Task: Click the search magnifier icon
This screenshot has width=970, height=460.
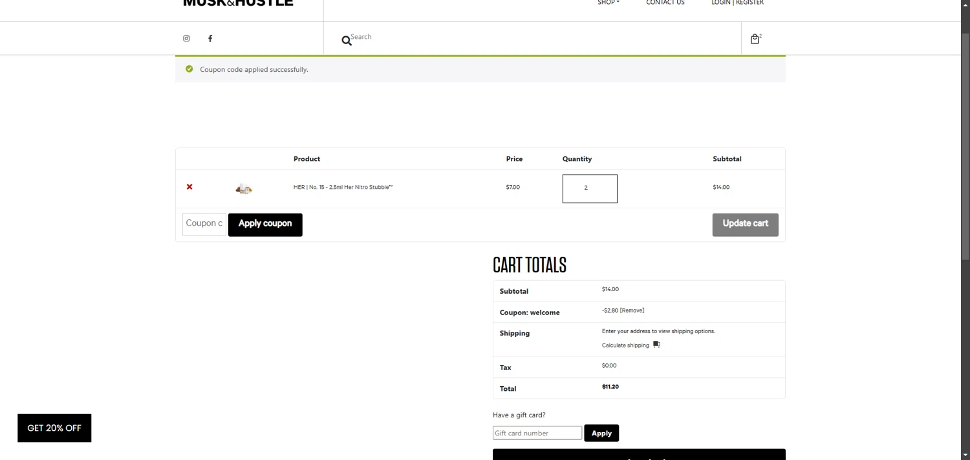Action: tap(347, 41)
